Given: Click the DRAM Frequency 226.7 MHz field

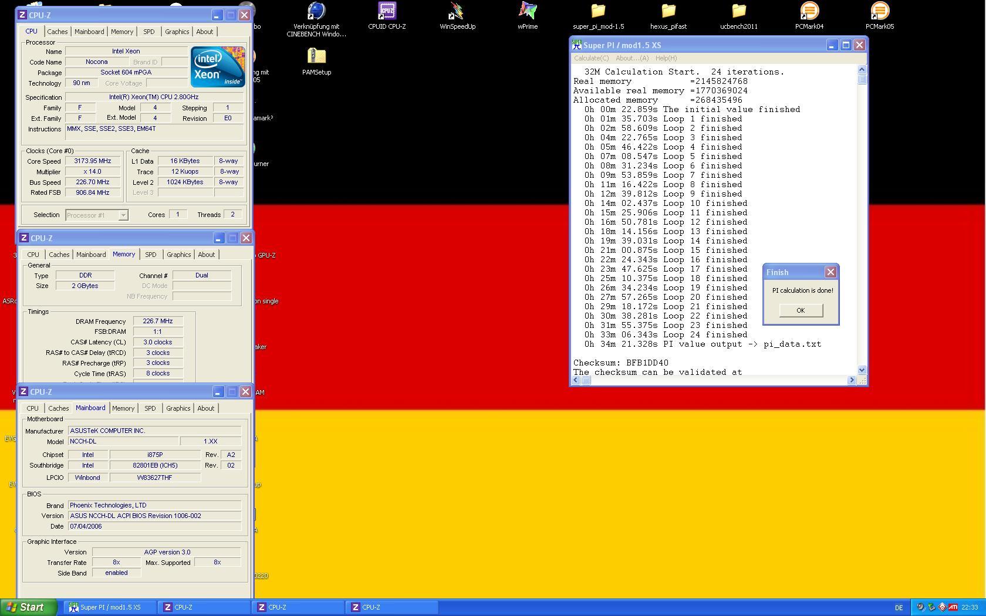Looking at the screenshot, I should 158,321.
